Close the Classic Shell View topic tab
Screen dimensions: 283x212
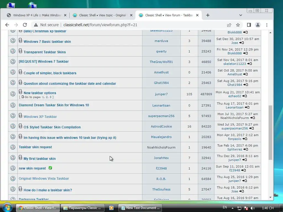pyautogui.click(x=131, y=15)
